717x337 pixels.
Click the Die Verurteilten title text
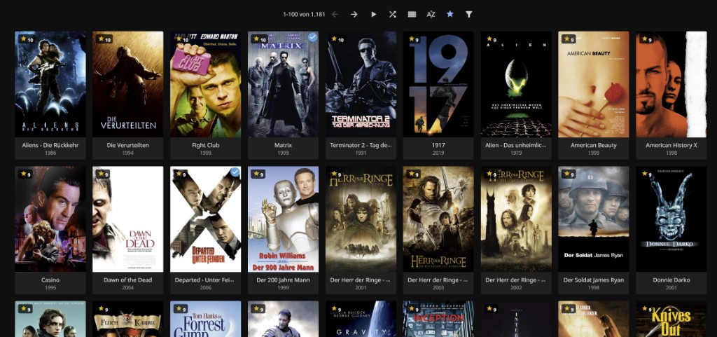(128, 145)
